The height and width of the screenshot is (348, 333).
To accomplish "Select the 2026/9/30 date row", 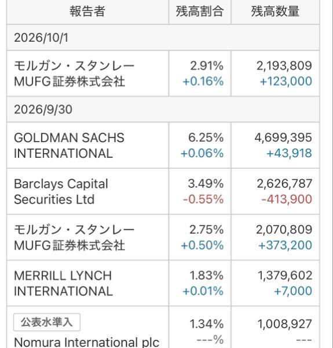I will [x=163, y=110].
